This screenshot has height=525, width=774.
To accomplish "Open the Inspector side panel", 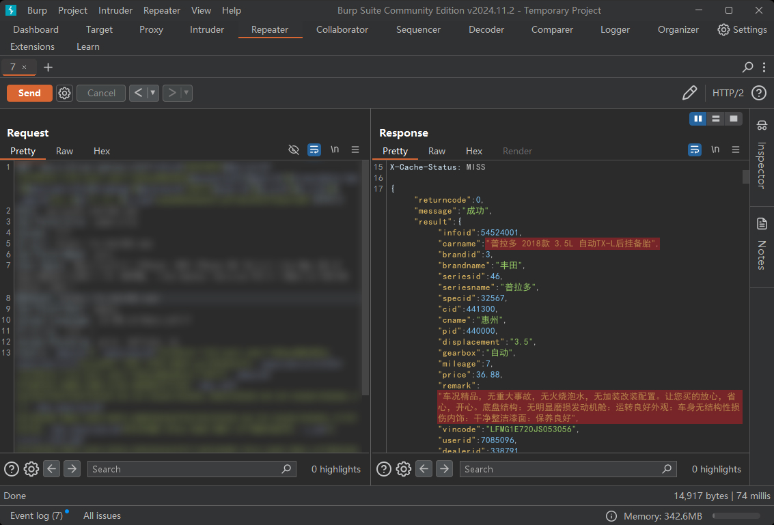I will (762, 156).
